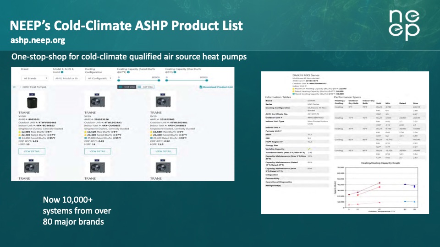Click the NEEP logo on the slide

tap(404, 24)
